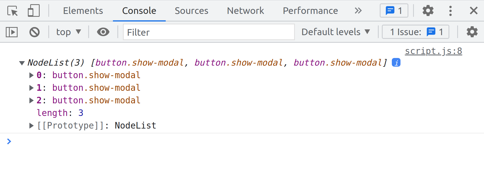The image size is (484, 181).
Task: Open the top frame context dropdown
Action: click(68, 32)
